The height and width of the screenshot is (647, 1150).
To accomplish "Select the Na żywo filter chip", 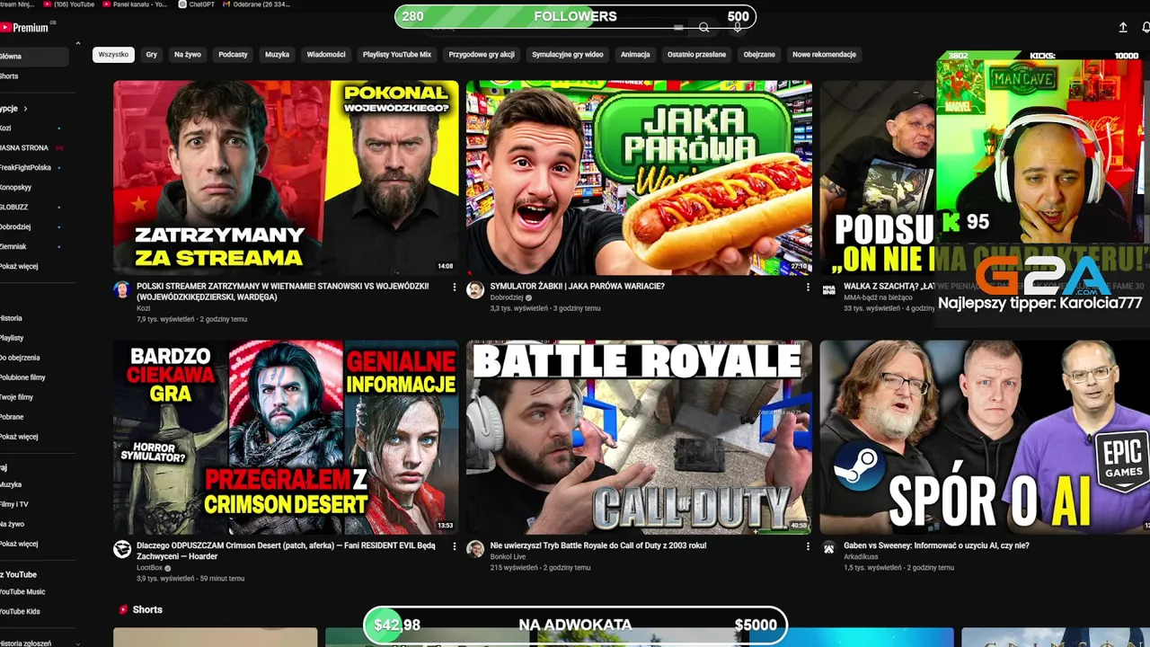I will 188,55.
